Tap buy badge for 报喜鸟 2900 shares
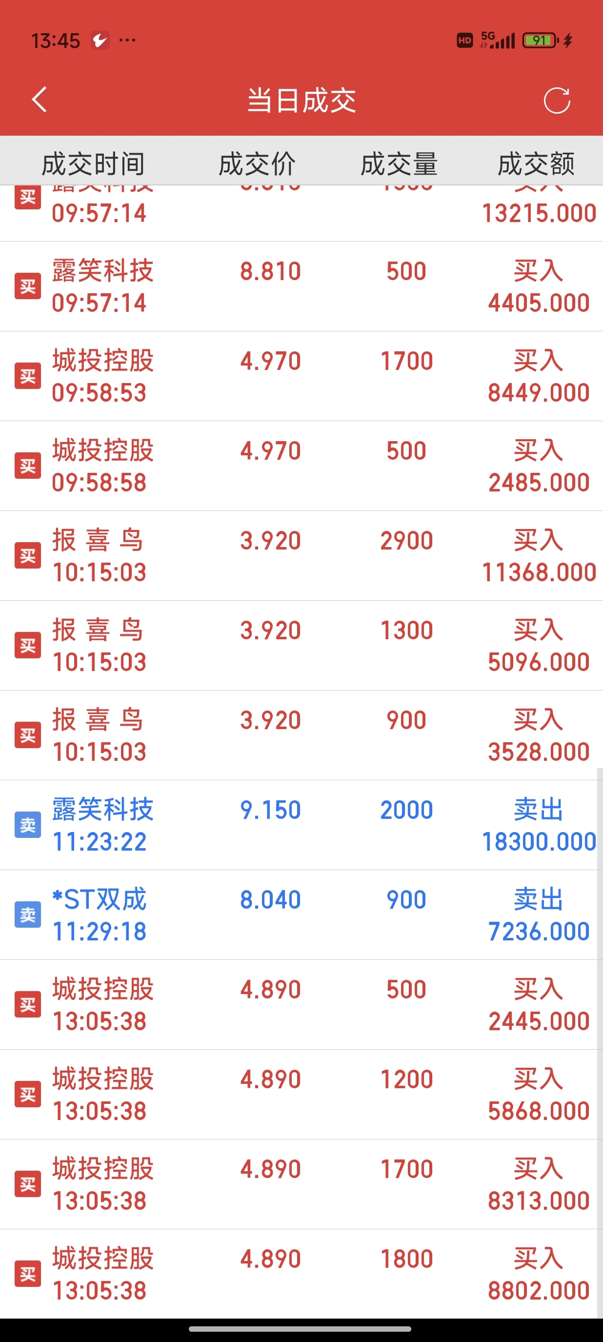Image resolution: width=603 pixels, height=1342 pixels. (28, 555)
